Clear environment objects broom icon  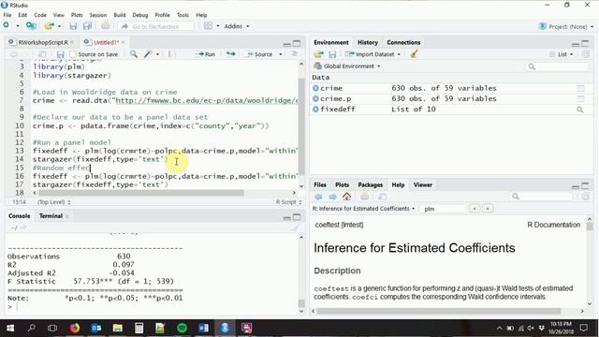414,54
